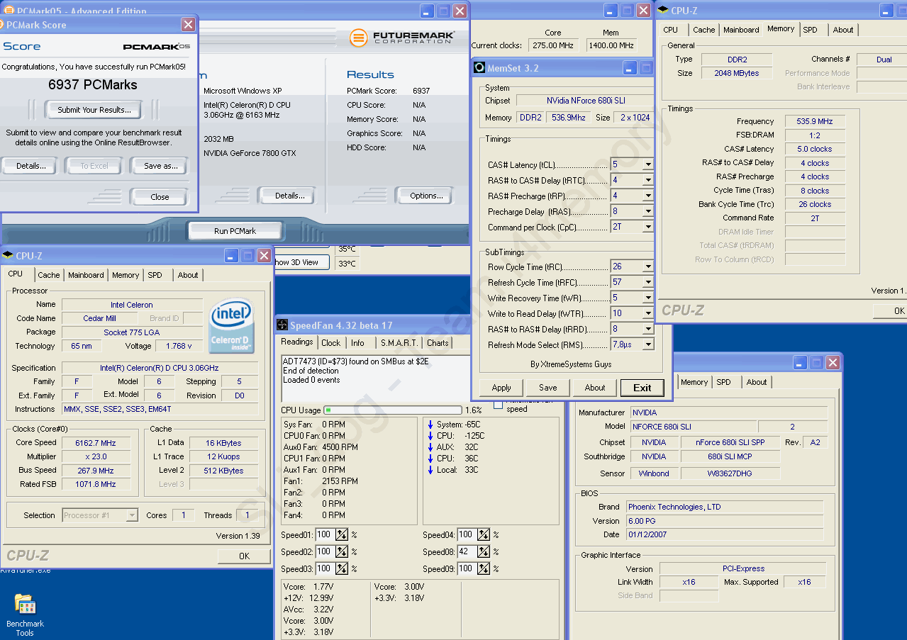Screen dimensions: 907x640
Task: Click the Intel Celeron D logo
Action: click(232, 326)
